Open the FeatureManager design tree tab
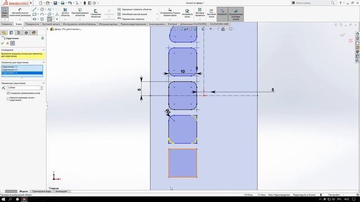The width and height of the screenshot is (360, 202). 4,33
